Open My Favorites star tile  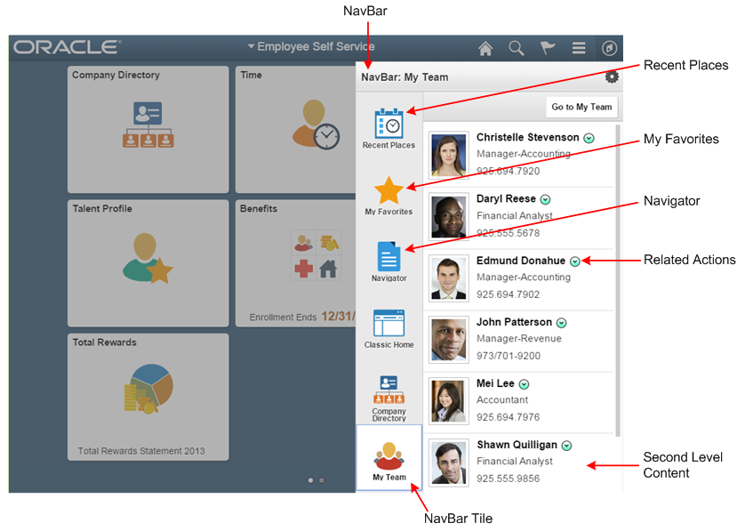coord(389,196)
